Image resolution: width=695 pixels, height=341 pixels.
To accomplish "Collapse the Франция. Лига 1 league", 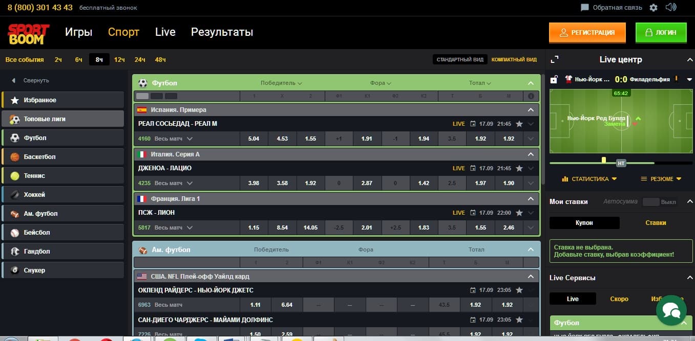I will [531, 199].
